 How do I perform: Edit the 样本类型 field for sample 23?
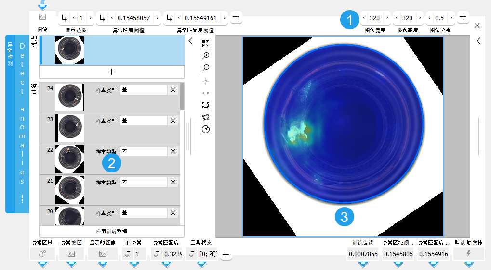[x=143, y=121]
